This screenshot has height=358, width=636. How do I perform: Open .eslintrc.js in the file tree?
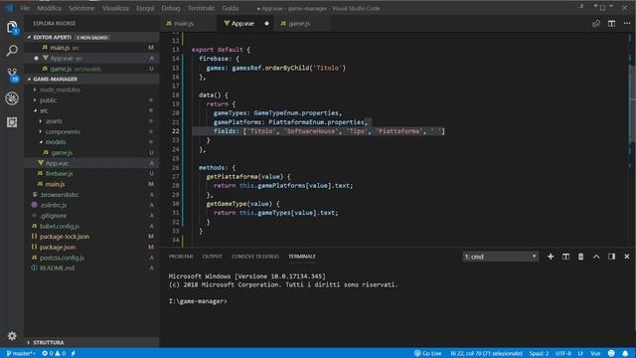(53, 205)
